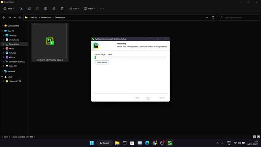Viewport: 261px width, 147px height.
Task: Expand the Quick access tree node
Action: pyautogui.click(x=2, y=26)
